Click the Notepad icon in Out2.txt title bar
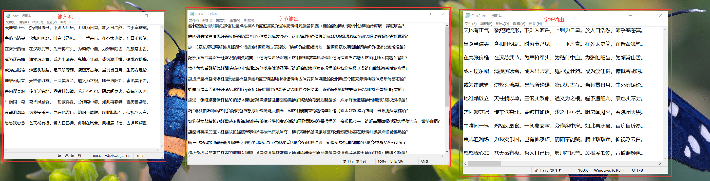The height and width of the screenshot is (181, 710). 467,16
